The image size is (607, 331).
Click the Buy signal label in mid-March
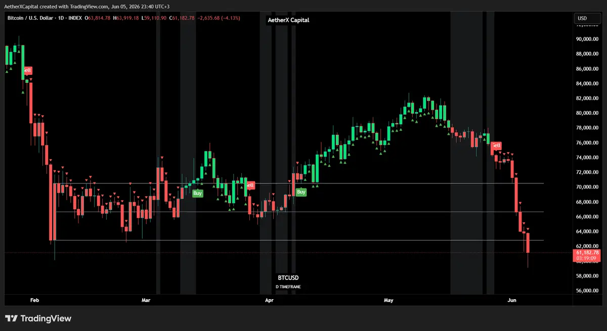tap(198, 193)
